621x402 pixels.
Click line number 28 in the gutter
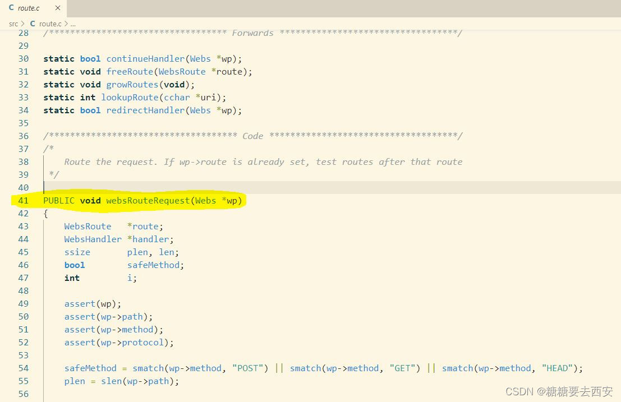[x=23, y=33]
